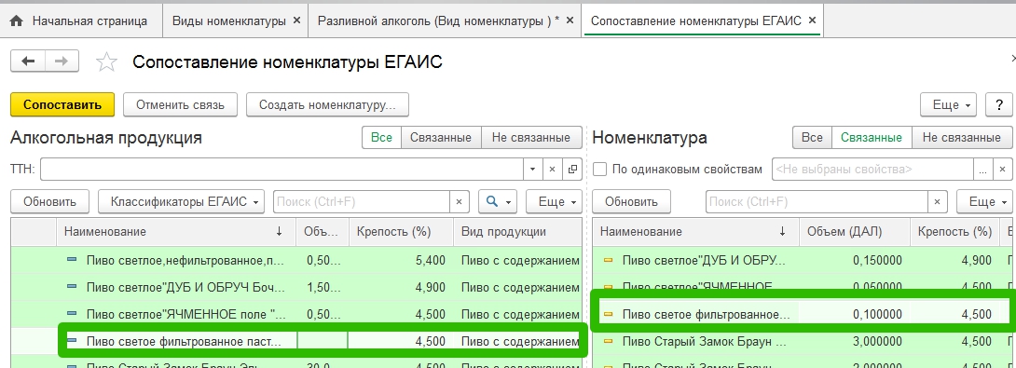This screenshot has height=368, width=1016.
Task: Click Отменить связь button
Action: pyautogui.click(x=180, y=104)
